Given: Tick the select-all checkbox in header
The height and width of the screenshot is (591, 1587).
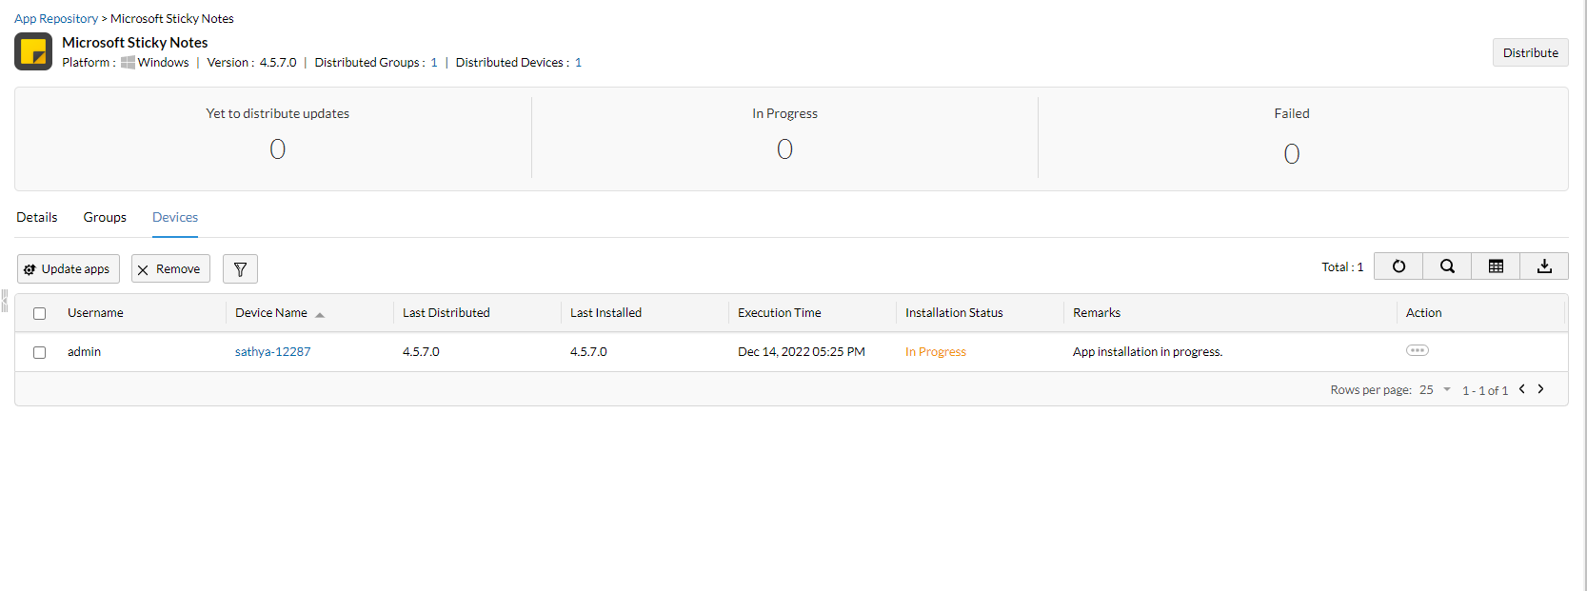Looking at the screenshot, I should tap(40, 313).
